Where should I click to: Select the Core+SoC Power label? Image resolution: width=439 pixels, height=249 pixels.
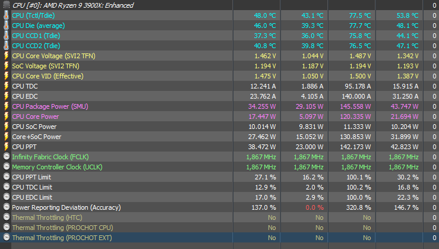(37, 137)
